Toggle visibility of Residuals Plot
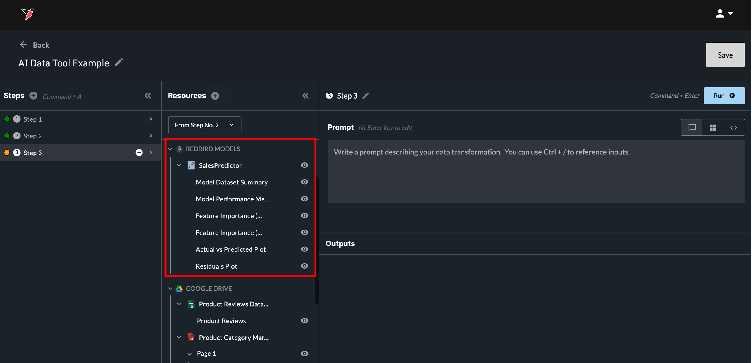The height and width of the screenshot is (363, 752). point(304,266)
